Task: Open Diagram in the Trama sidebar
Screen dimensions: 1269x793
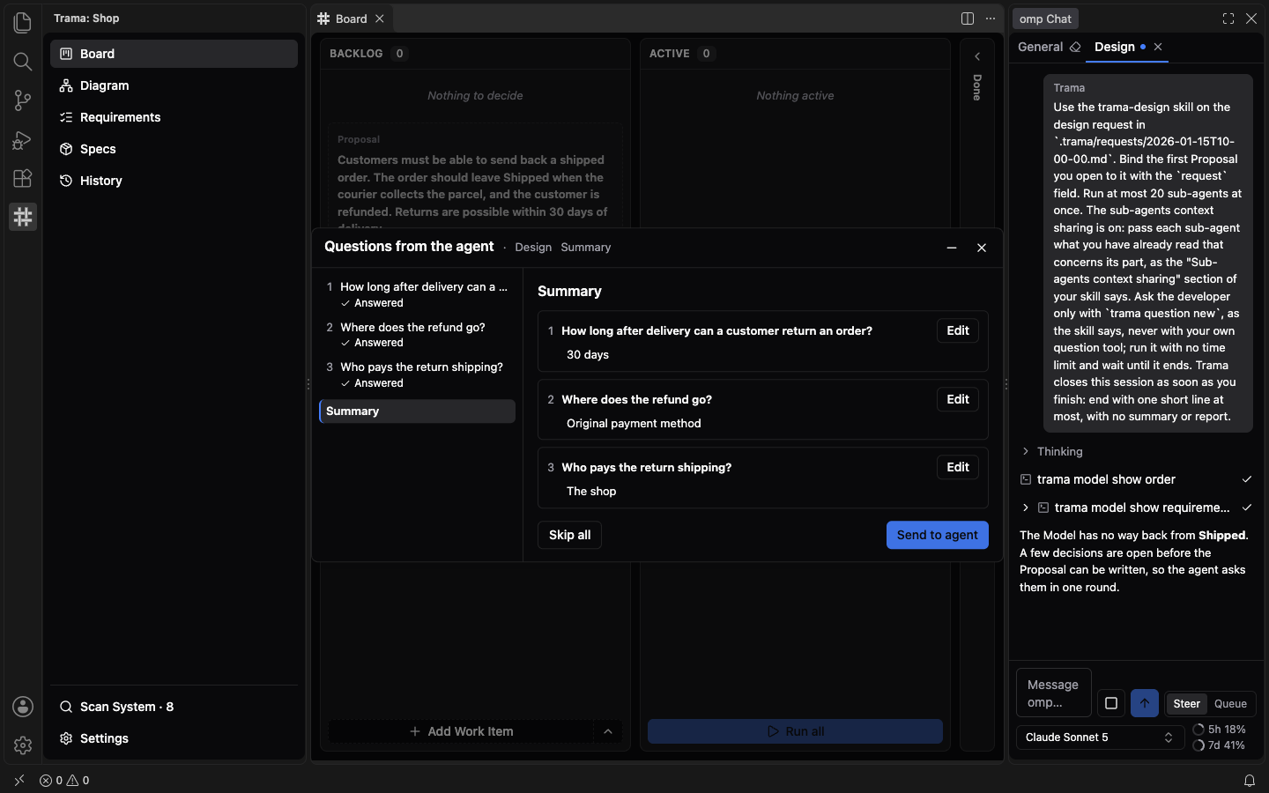Action: click(x=174, y=85)
